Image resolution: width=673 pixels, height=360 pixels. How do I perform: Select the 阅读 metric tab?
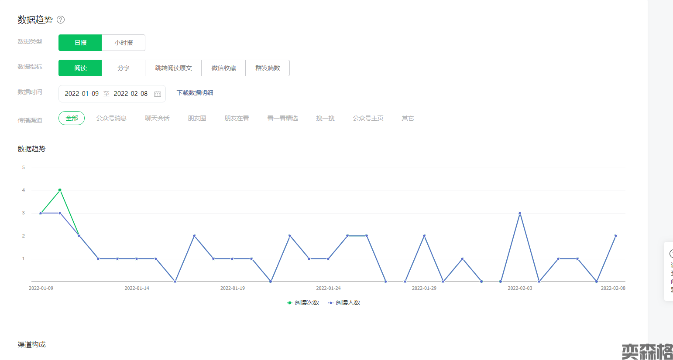(x=80, y=68)
